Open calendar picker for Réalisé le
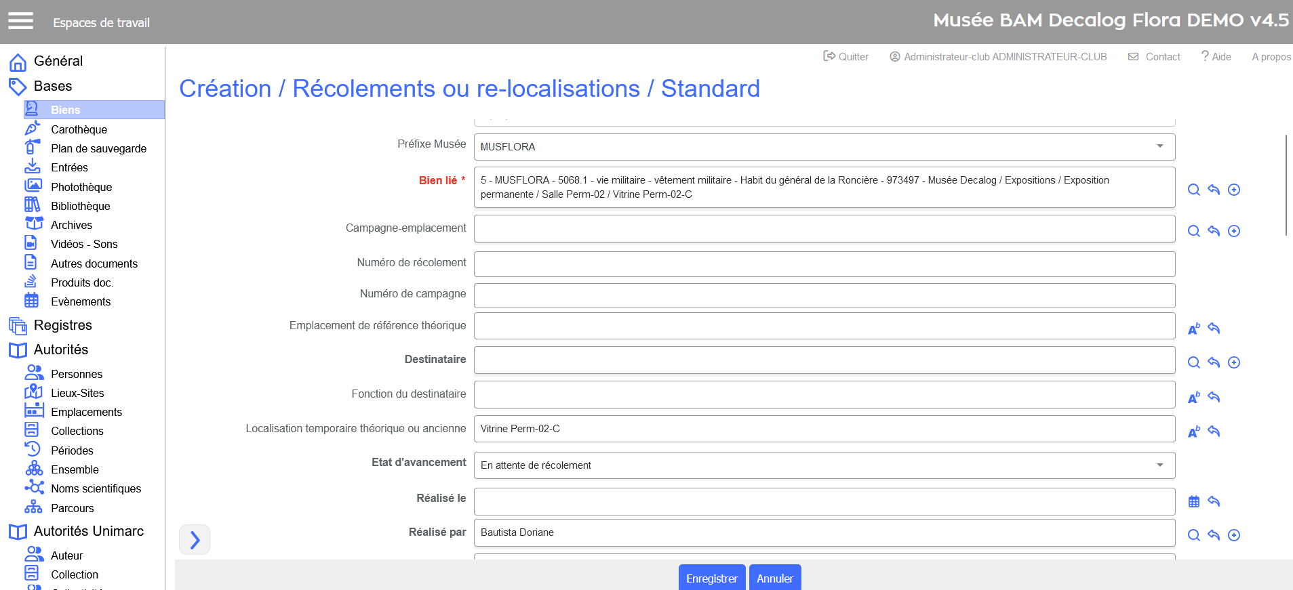This screenshot has height=590, width=1293. tap(1193, 501)
